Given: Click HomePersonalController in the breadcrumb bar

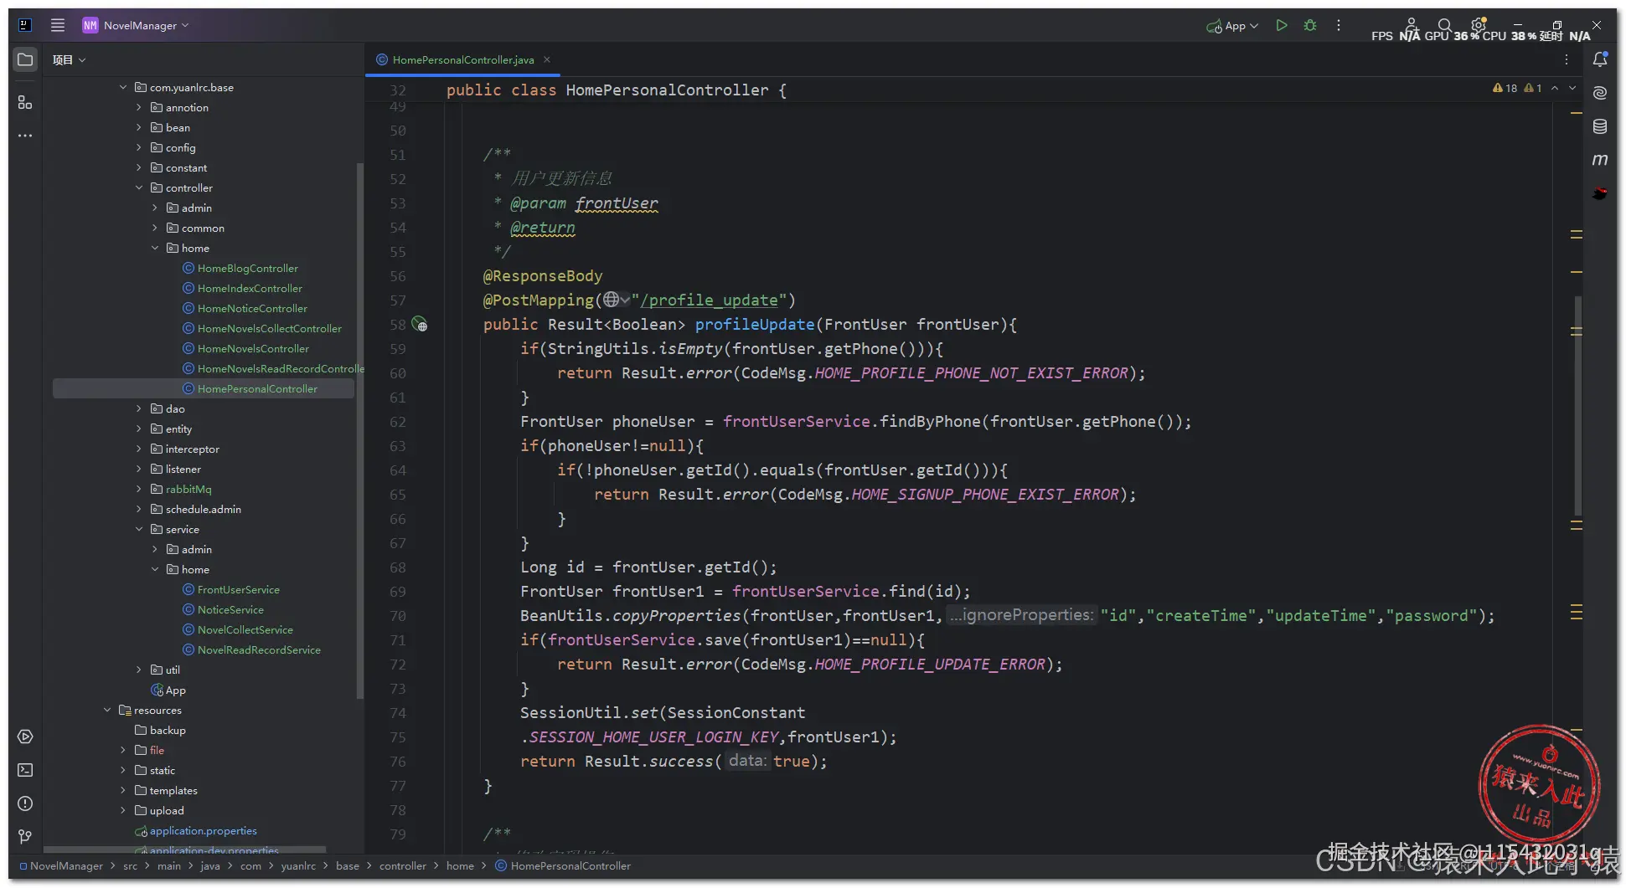Looking at the screenshot, I should pos(570,865).
